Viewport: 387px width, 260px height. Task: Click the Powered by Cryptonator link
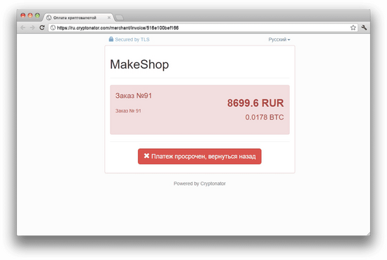pyautogui.click(x=199, y=183)
